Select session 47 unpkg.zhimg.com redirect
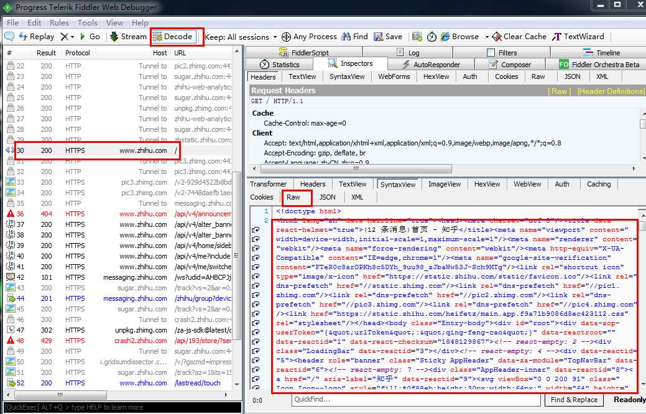This screenshot has height=414, width=646. coord(118,330)
